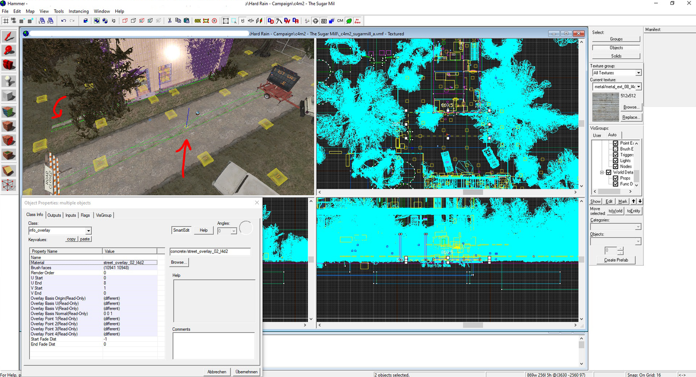Click the top 2D view horizontal scrollbar
Screen dimensions: 696x377
coord(449,192)
